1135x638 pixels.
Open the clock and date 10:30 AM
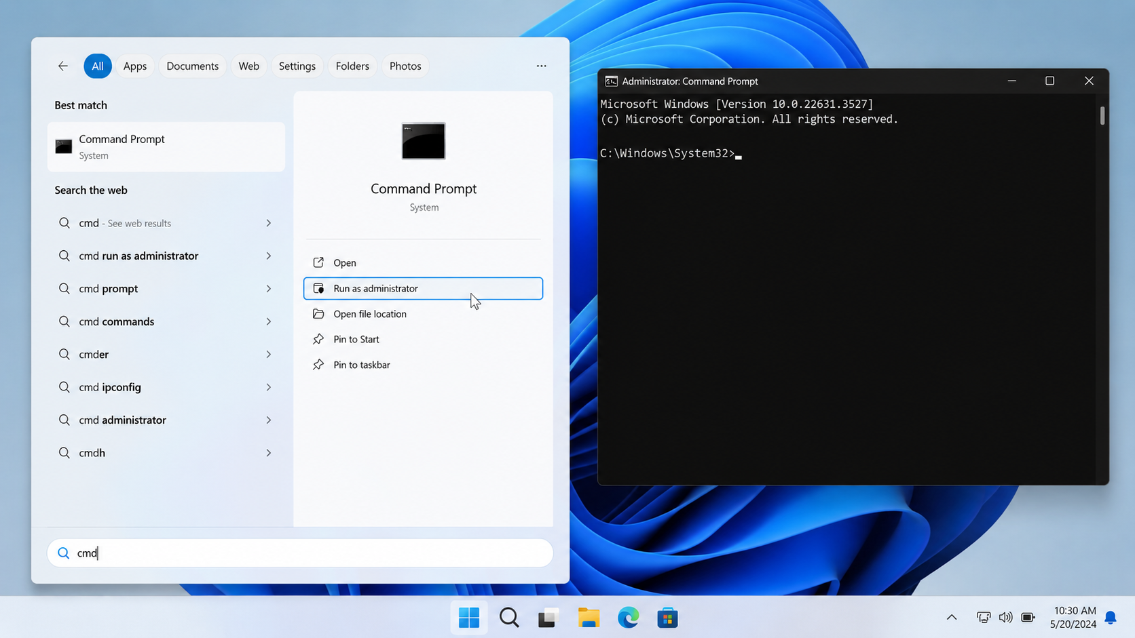click(x=1073, y=617)
